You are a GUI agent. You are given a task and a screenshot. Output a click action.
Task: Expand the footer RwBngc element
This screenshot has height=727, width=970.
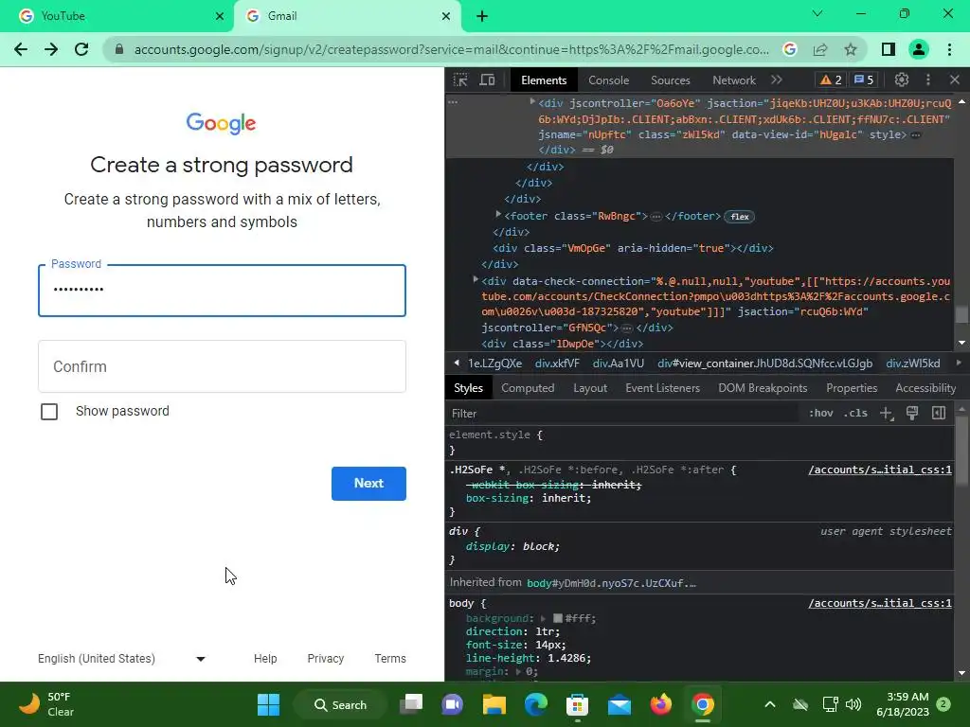(498, 215)
